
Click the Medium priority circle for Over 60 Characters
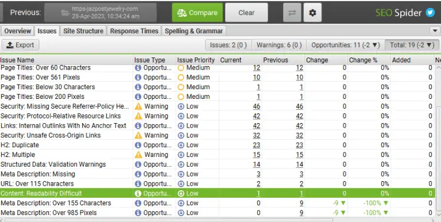tap(181, 68)
